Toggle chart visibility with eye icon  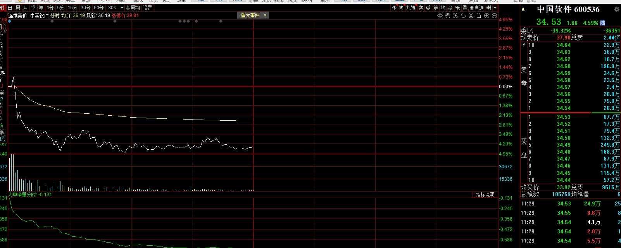(x=440, y=15)
